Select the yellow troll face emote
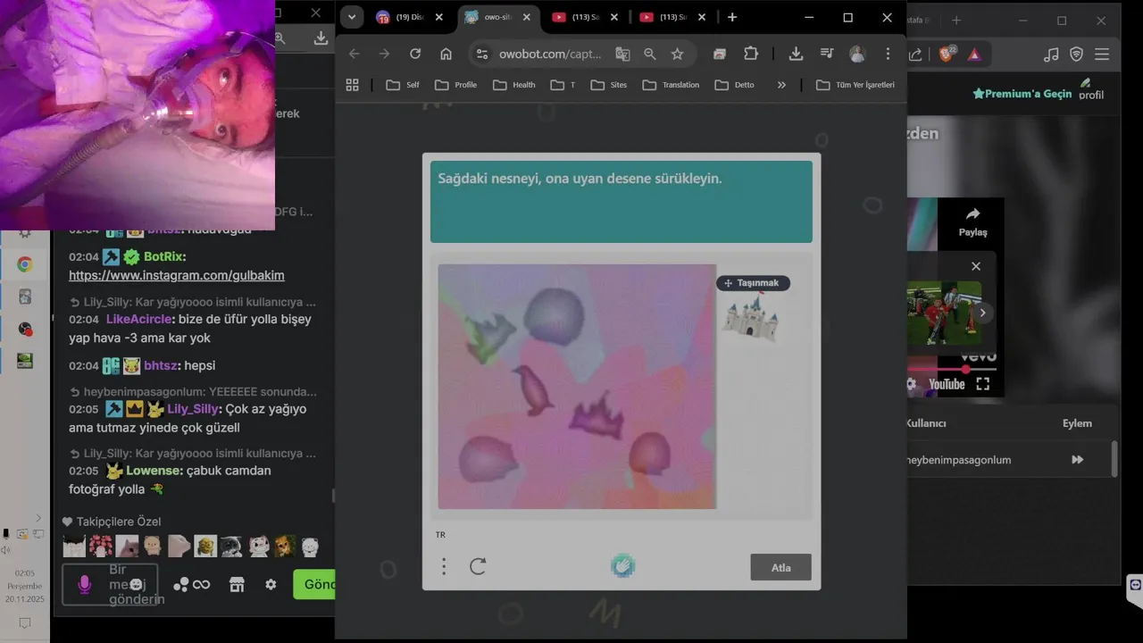Viewport: 1143px width, 643px height. [x=206, y=546]
